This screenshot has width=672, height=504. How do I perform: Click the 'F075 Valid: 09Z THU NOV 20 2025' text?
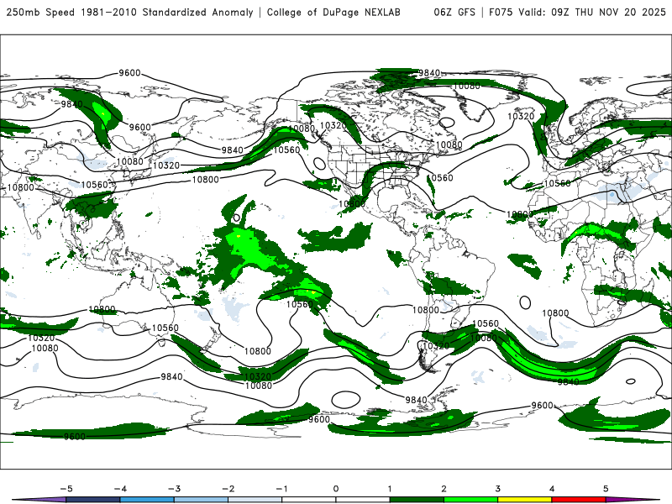click(577, 12)
